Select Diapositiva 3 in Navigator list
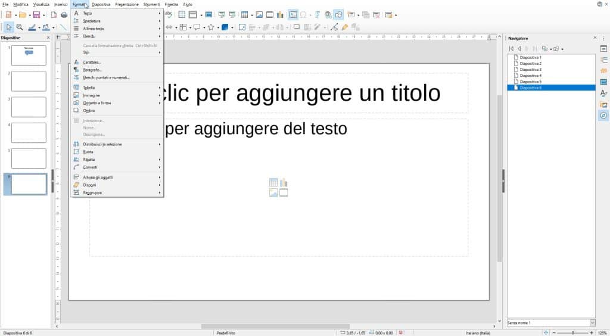 [x=530, y=70]
